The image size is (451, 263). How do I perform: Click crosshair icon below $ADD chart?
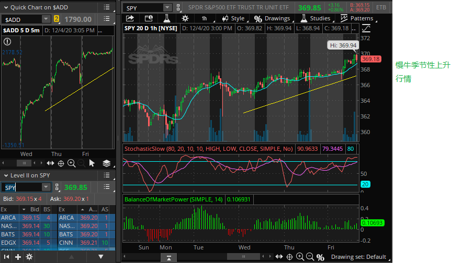click(61, 163)
